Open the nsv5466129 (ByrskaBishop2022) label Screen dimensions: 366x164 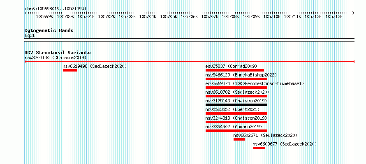[241, 75]
